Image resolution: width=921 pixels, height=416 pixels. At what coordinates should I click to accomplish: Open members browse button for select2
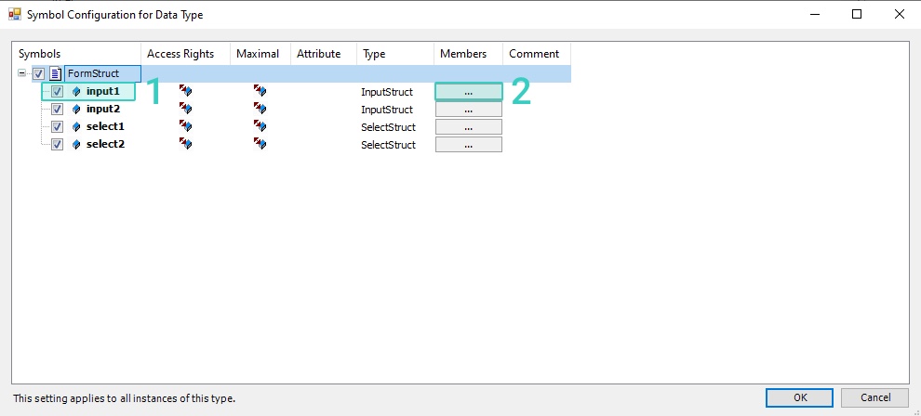pyautogui.click(x=468, y=145)
